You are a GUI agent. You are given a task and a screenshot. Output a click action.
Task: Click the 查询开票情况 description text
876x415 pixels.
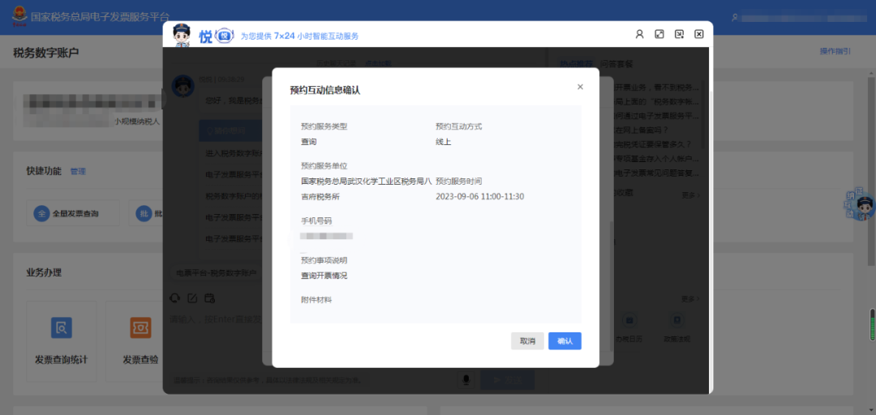coord(324,276)
